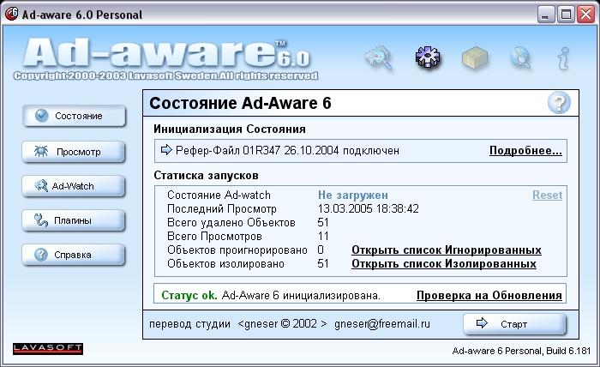Click the Статиска запусков heading
This screenshot has width=600, height=367.
click(206, 175)
